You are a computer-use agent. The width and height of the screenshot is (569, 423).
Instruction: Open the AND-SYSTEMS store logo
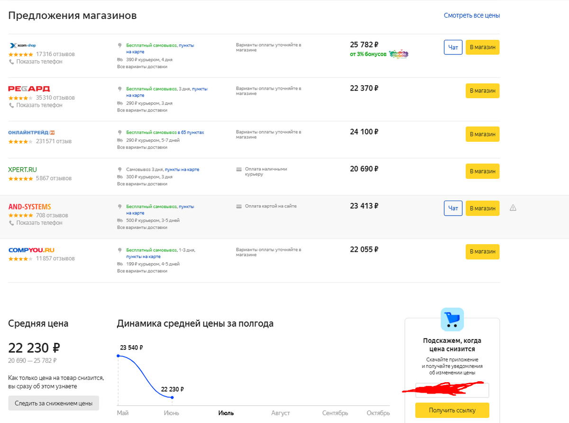(x=30, y=207)
